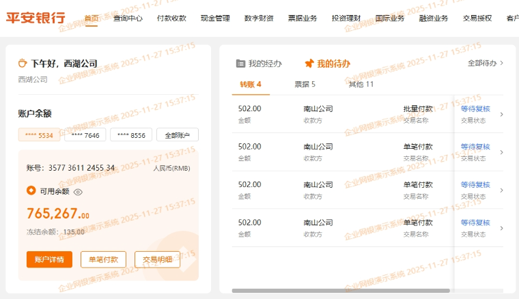The height and width of the screenshot is (299, 519).
Task: Click the 我的经办 folder icon
Action: [240, 63]
